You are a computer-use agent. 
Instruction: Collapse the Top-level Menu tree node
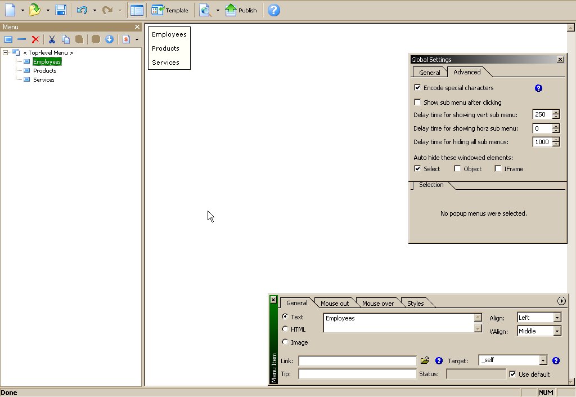click(5, 52)
